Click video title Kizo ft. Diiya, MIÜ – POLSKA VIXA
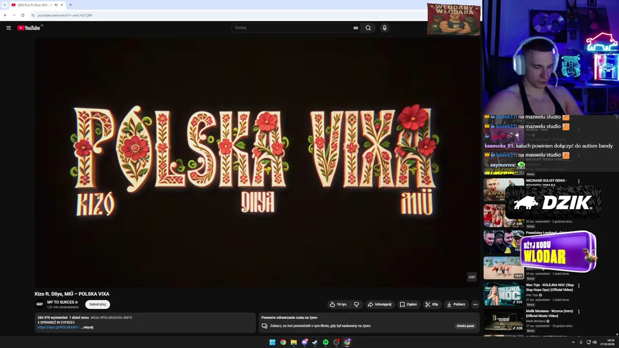The image size is (619, 348). tap(72, 294)
